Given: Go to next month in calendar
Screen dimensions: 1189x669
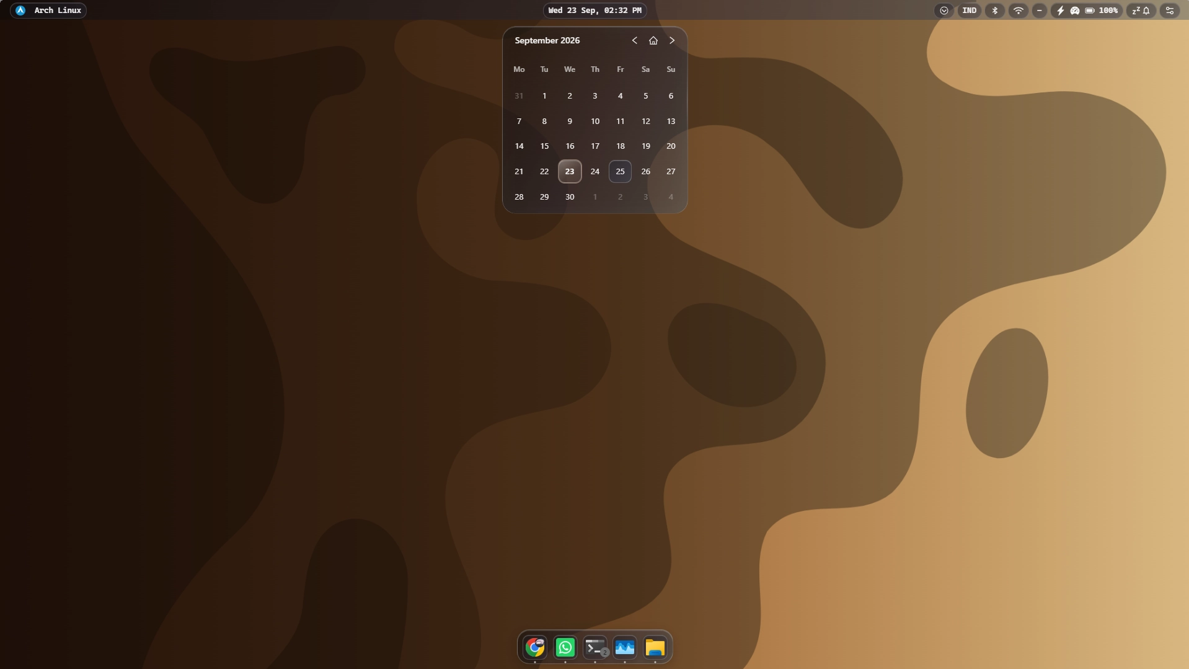Looking at the screenshot, I should (672, 40).
